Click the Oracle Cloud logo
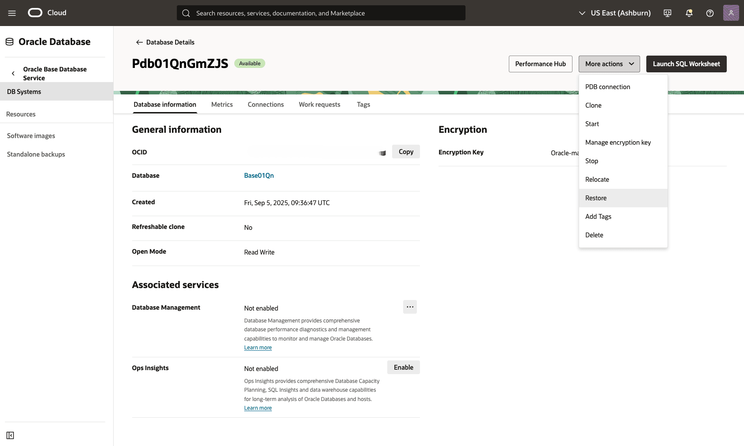The height and width of the screenshot is (446, 744). pyautogui.click(x=34, y=13)
